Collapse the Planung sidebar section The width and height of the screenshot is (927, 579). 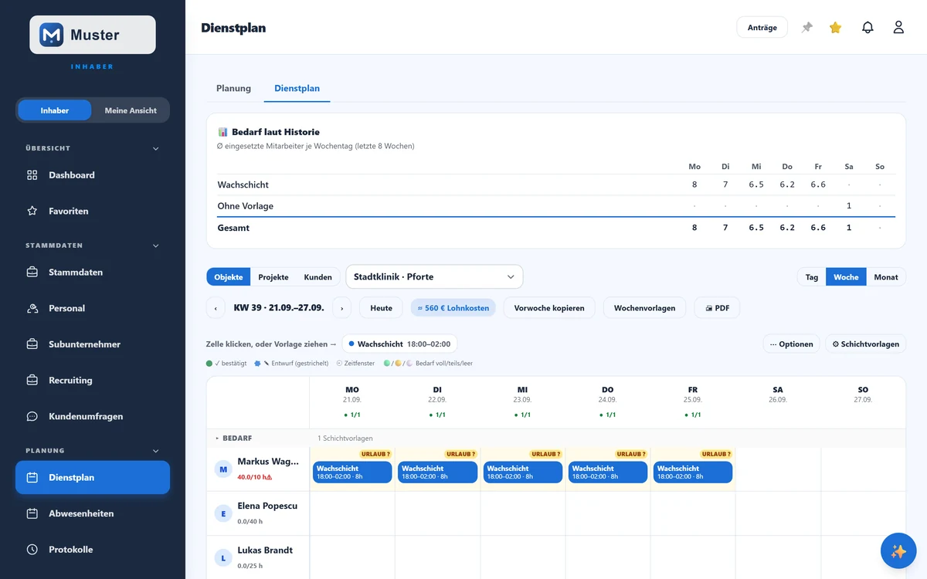(156, 451)
